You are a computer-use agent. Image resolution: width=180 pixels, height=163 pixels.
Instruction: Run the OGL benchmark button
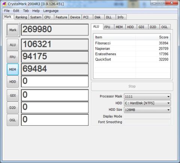[13, 120]
